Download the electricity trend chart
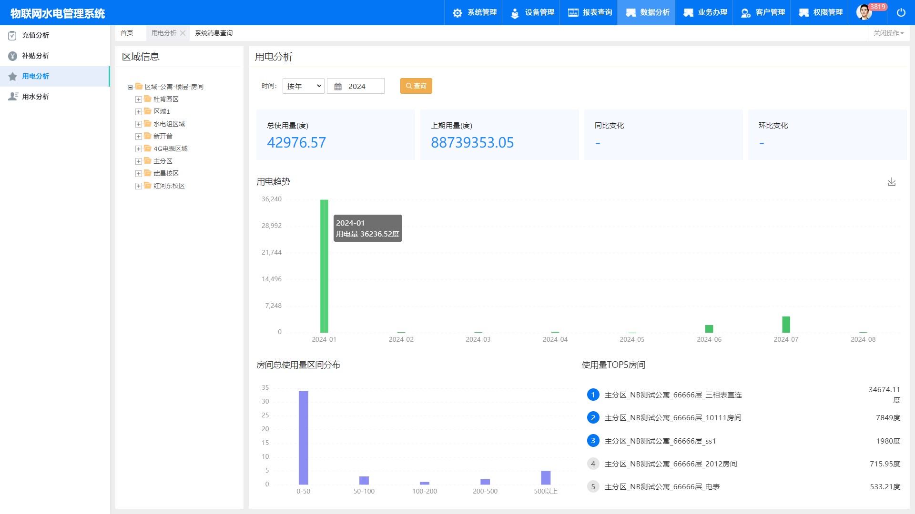Image resolution: width=915 pixels, height=514 pixels. point(891,182)
